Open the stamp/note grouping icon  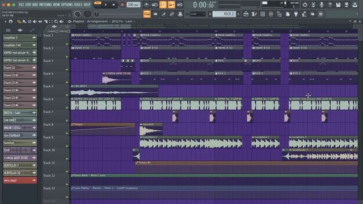tap(180, 14)
